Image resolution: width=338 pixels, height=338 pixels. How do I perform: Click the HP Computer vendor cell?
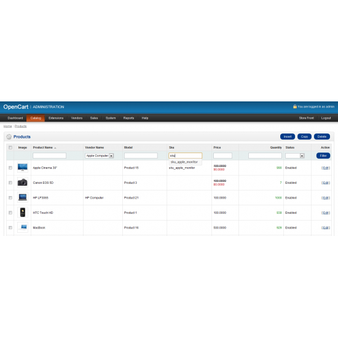(x=94, y=198)
